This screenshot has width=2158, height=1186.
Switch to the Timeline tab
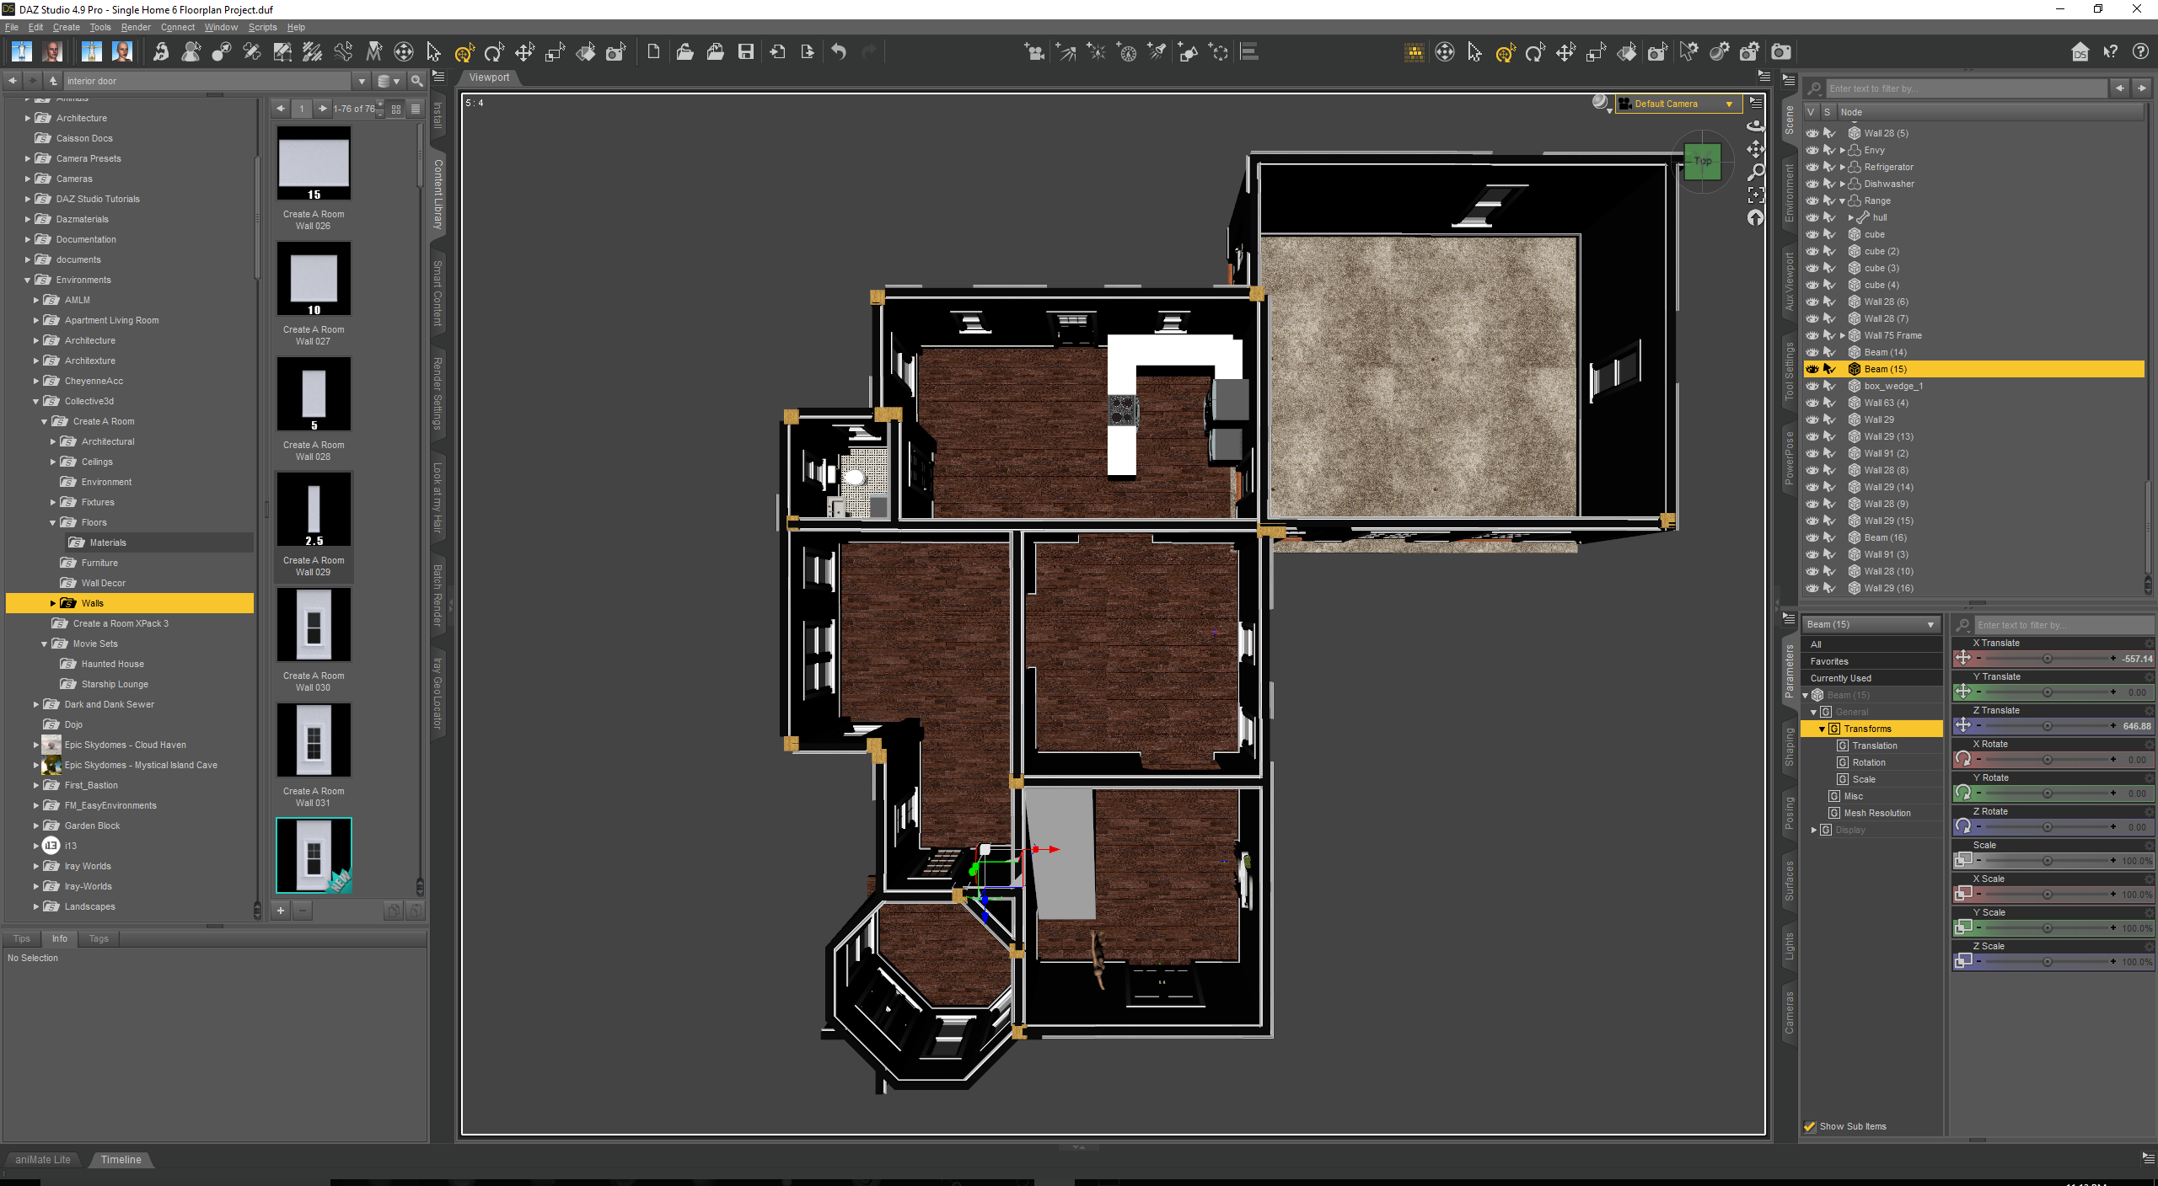(x=121, y=1160)
